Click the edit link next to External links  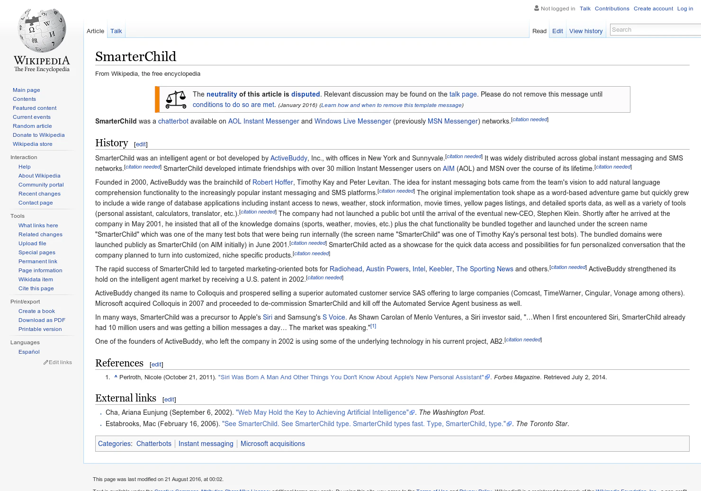(169, 400)
